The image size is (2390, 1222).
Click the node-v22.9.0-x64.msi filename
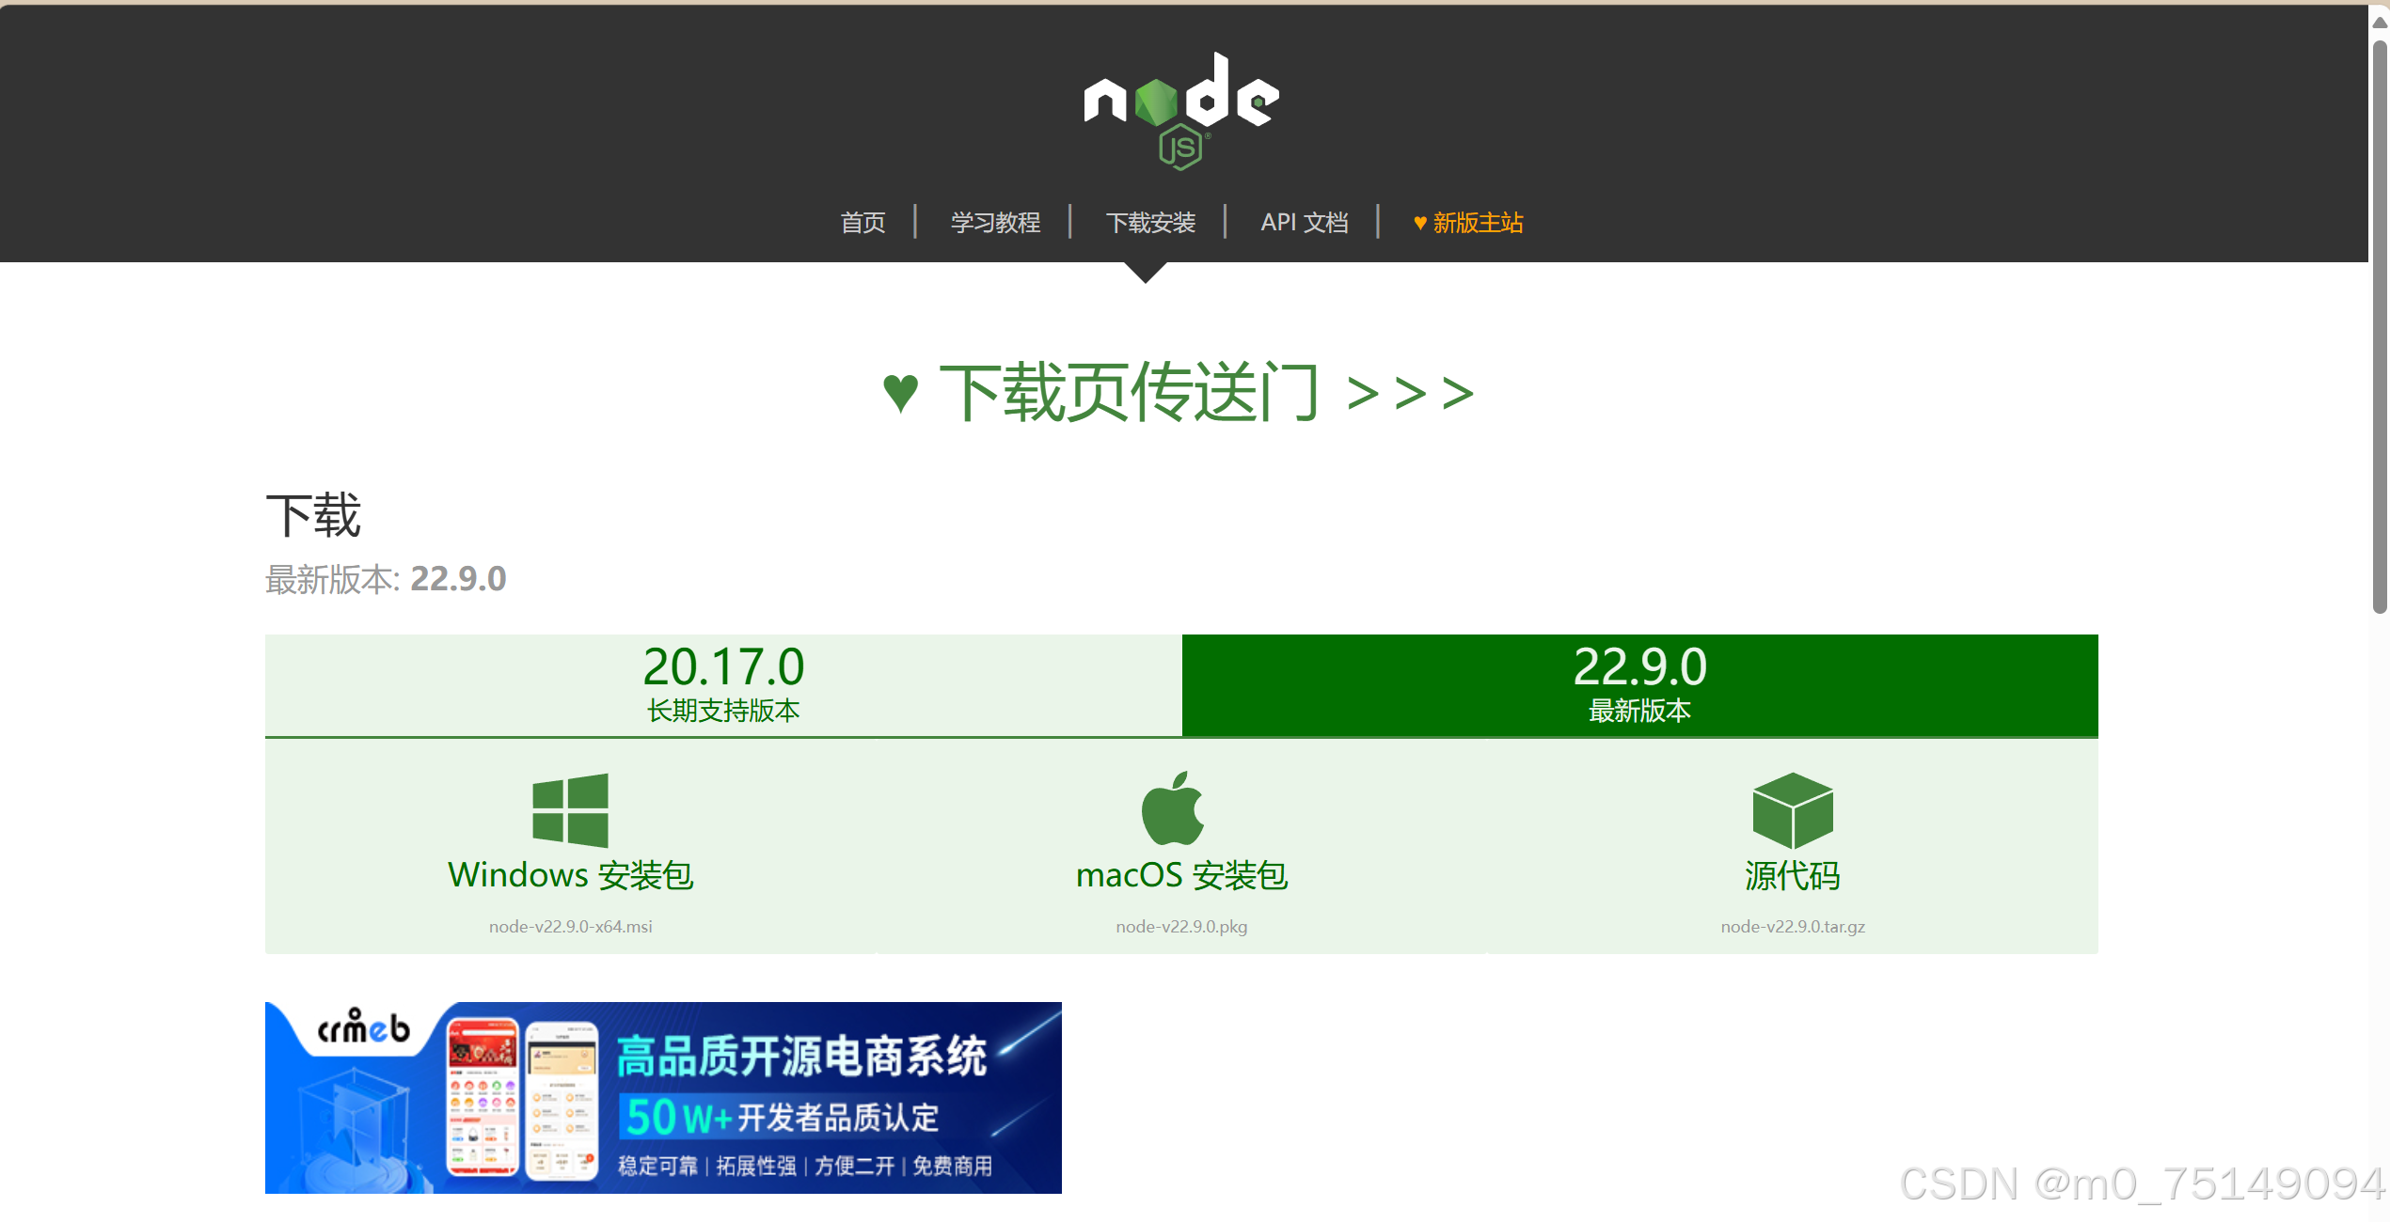(570, 927)
